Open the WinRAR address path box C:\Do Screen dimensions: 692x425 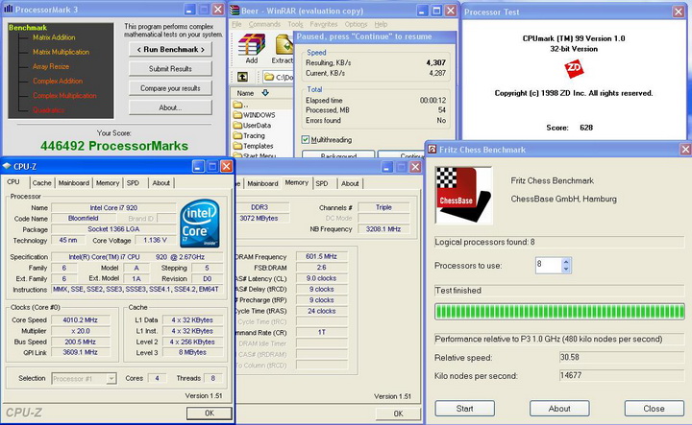pyautogui.click(x=279, y=78)
